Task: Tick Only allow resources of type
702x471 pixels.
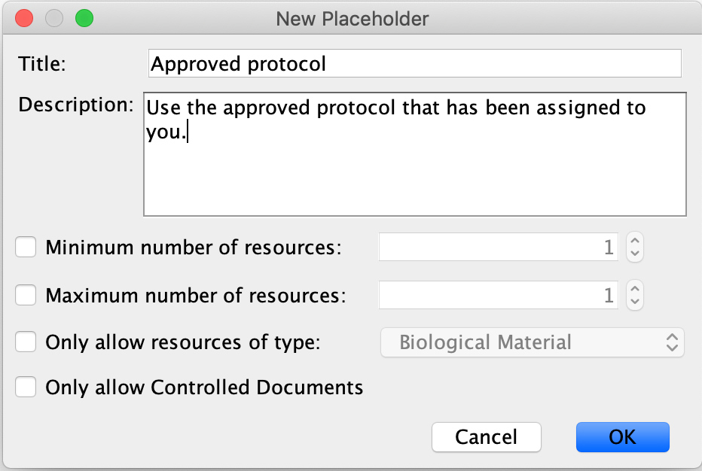Action: point(26,342)
